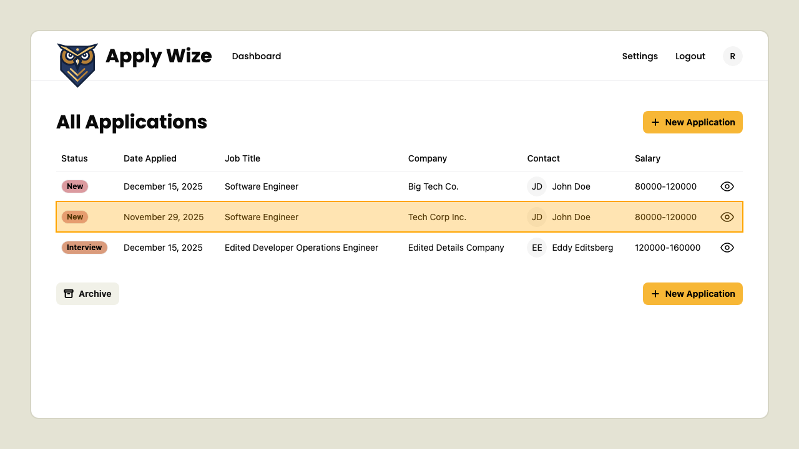Click the R user avatar
Screen dimensions: 799x449
[732, 56]
